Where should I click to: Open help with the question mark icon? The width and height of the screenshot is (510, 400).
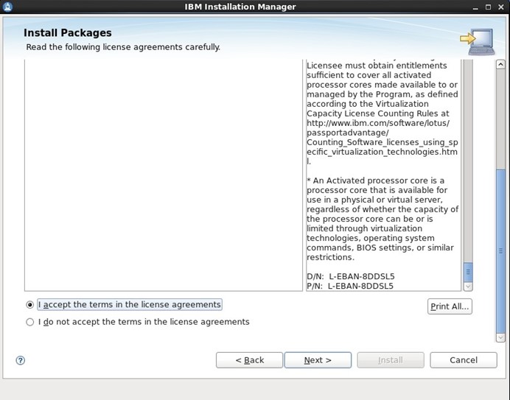[x=21, y=360]
